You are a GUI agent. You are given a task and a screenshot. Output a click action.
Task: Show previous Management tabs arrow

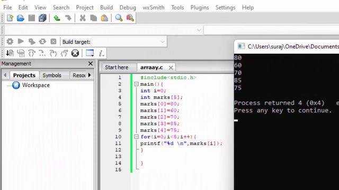(5, 75)
